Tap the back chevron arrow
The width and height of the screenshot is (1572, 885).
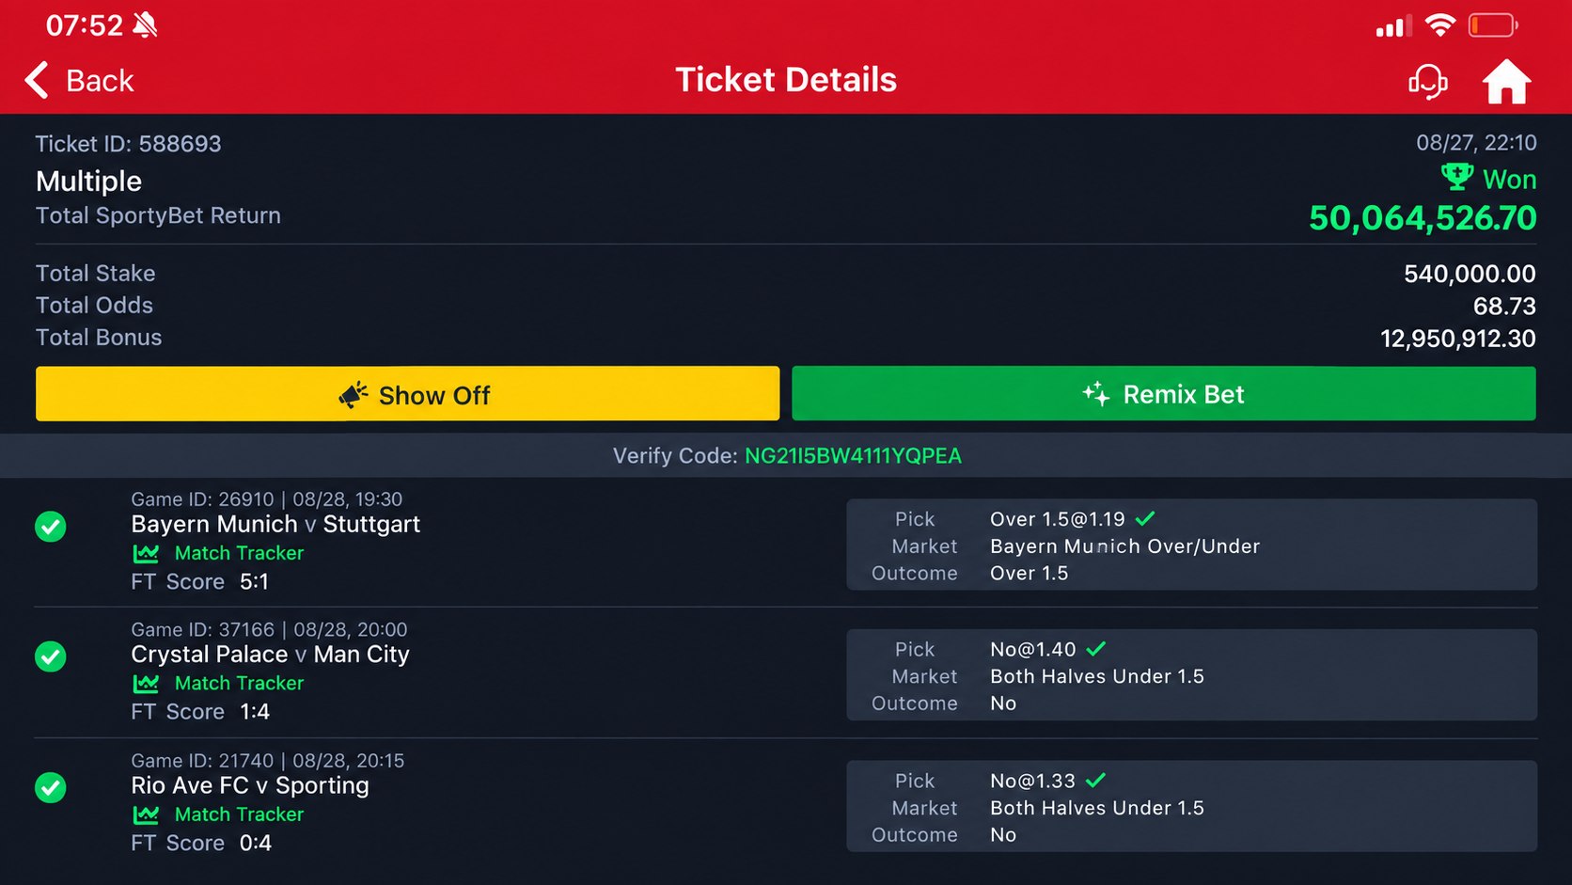click(38, 80)
